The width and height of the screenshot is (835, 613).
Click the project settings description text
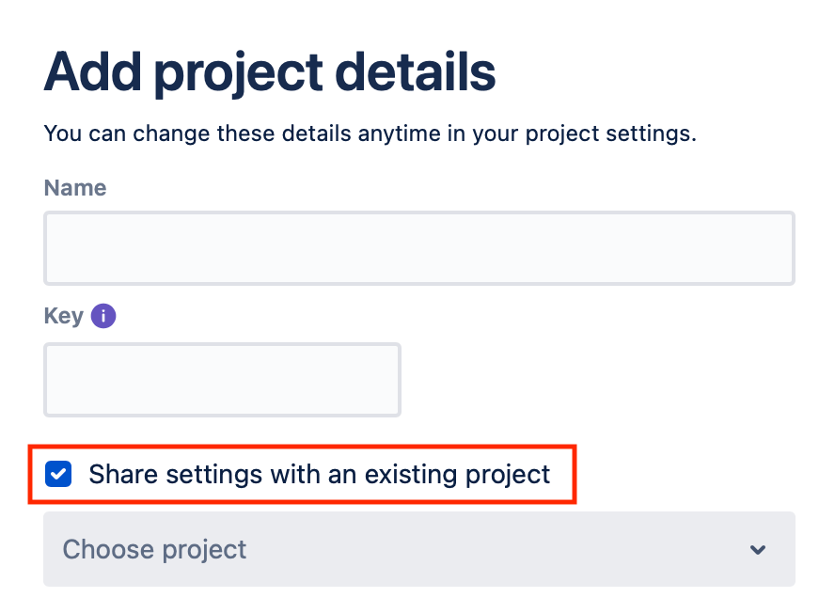point(370,134)
